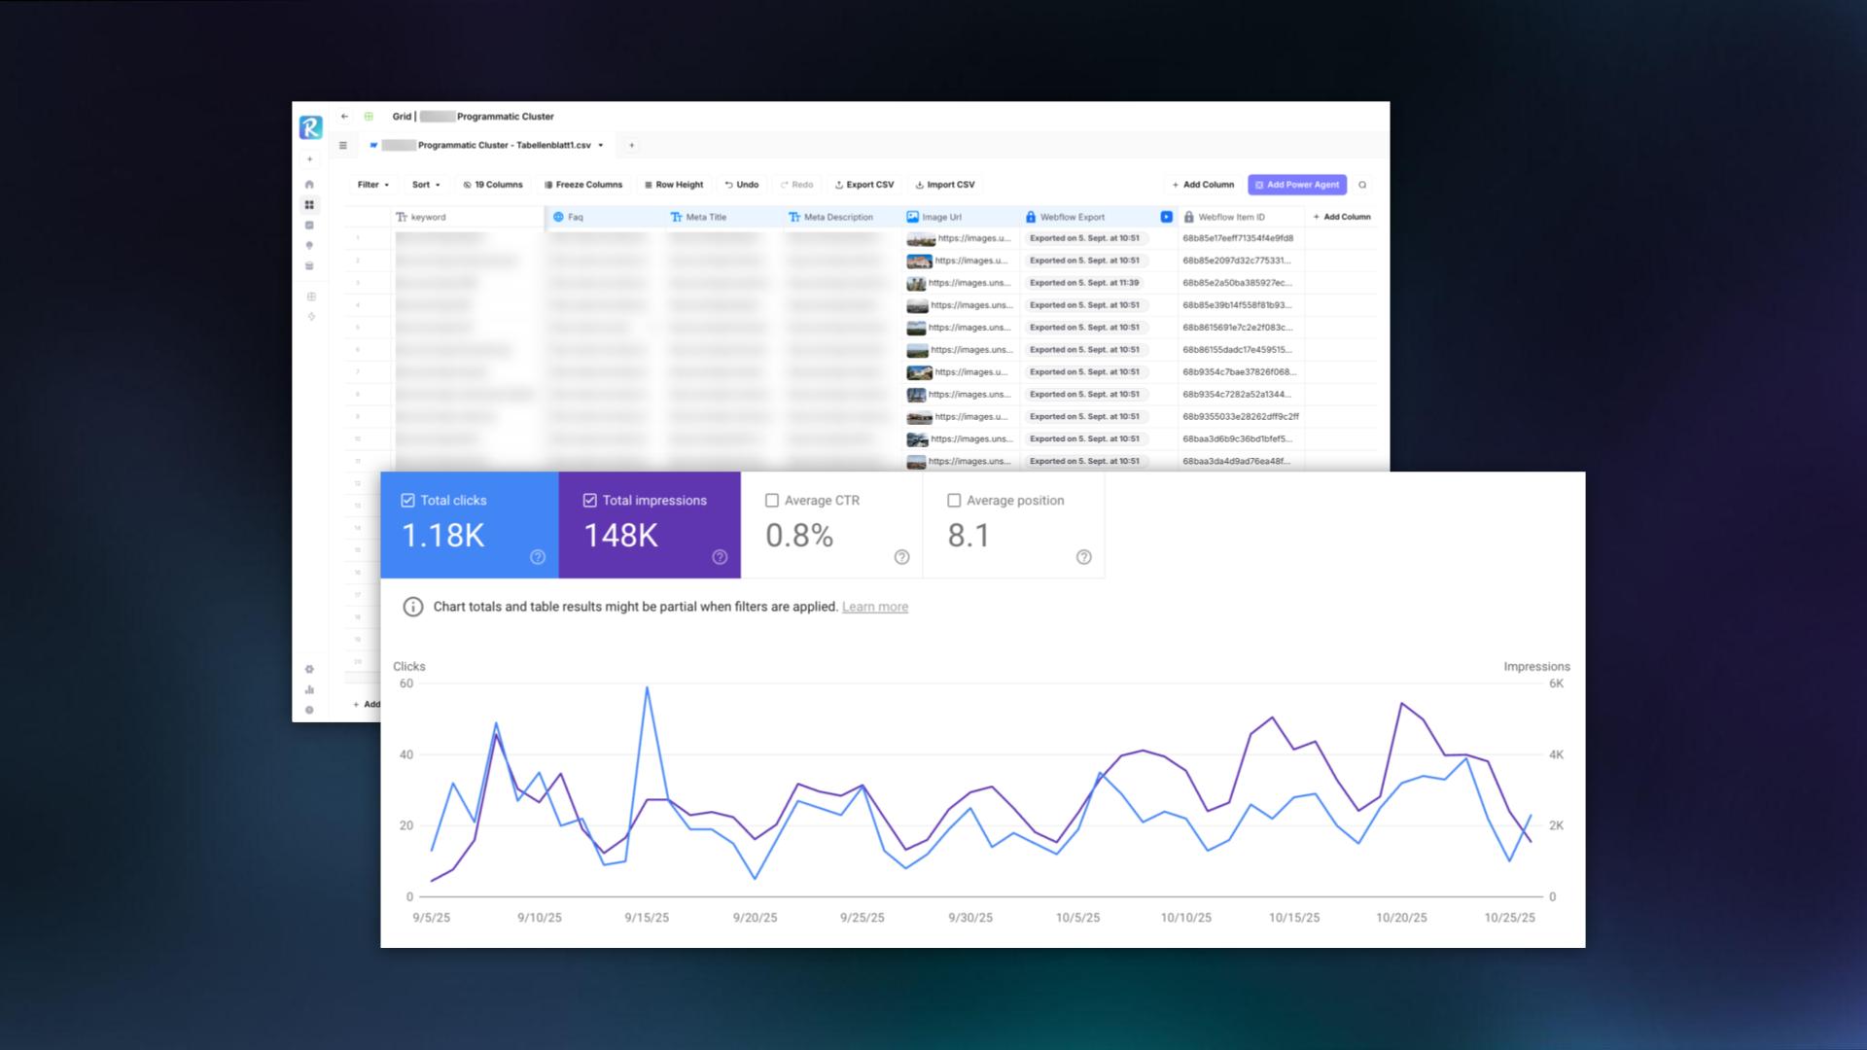The image size is (1867, 1050).
Task: Click the Add Power Agent button
Action: tap(1297, 185)
